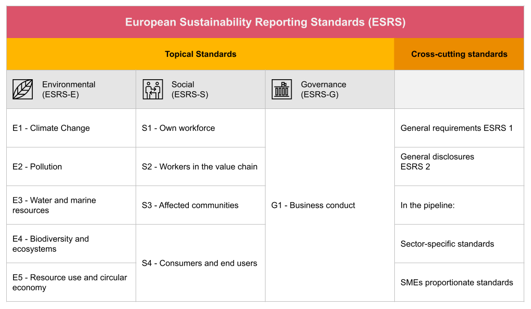
Task: Select the Environmental (ESRS-E) label
Action: pyautogui.click(x=68, y=89)
